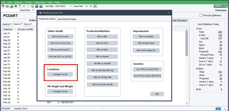The height and width of the screenshot is (111, 229).
Task: Open the DIM vs Milk plot
Action: pos(102,37)
